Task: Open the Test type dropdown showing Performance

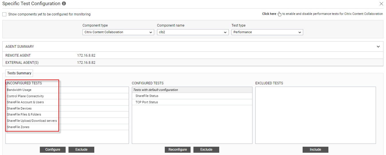Action: click(267, 32)
